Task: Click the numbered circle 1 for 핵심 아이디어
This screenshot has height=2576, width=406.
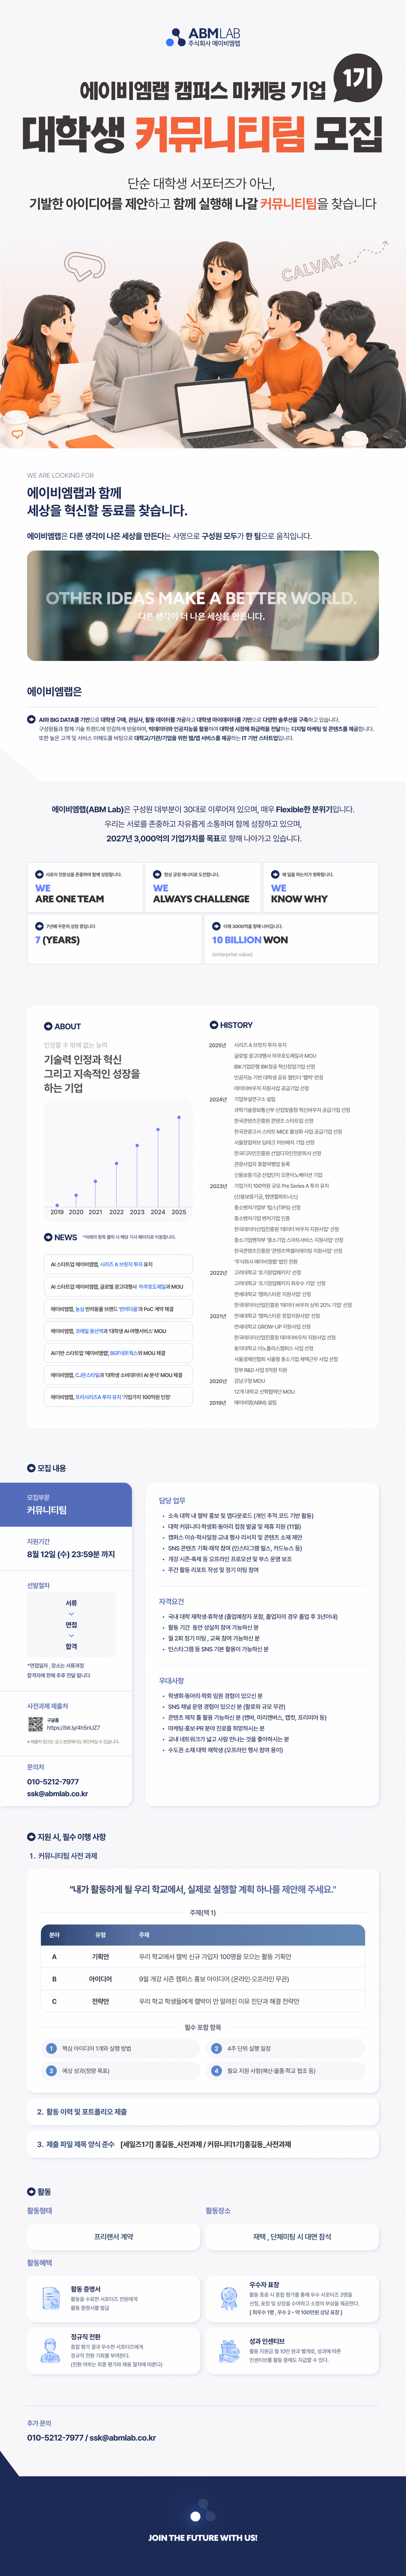Action: click(51, 2048)
